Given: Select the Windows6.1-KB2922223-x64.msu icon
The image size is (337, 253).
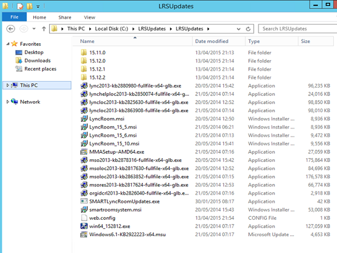Looking at the screenshot, I should 83,235.
